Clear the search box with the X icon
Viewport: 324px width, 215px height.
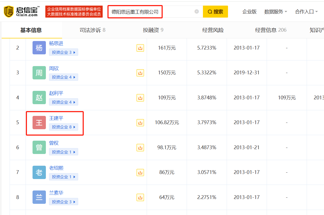coord(197,11)
